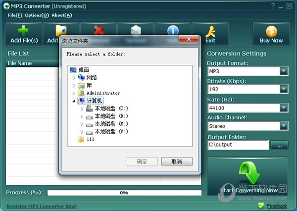Click the red X remove toolbar icon
Screen dimensions: 297x211
(x=99, y=30)
